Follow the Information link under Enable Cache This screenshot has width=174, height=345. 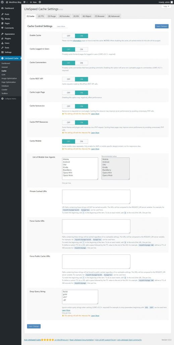tap(77, 41)
